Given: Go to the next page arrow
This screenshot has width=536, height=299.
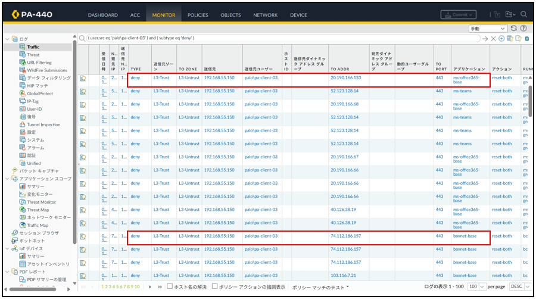Looking at the screenshot, I should [149, 286].
